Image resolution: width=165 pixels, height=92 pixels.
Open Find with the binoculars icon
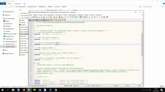(x=60, y=17)
